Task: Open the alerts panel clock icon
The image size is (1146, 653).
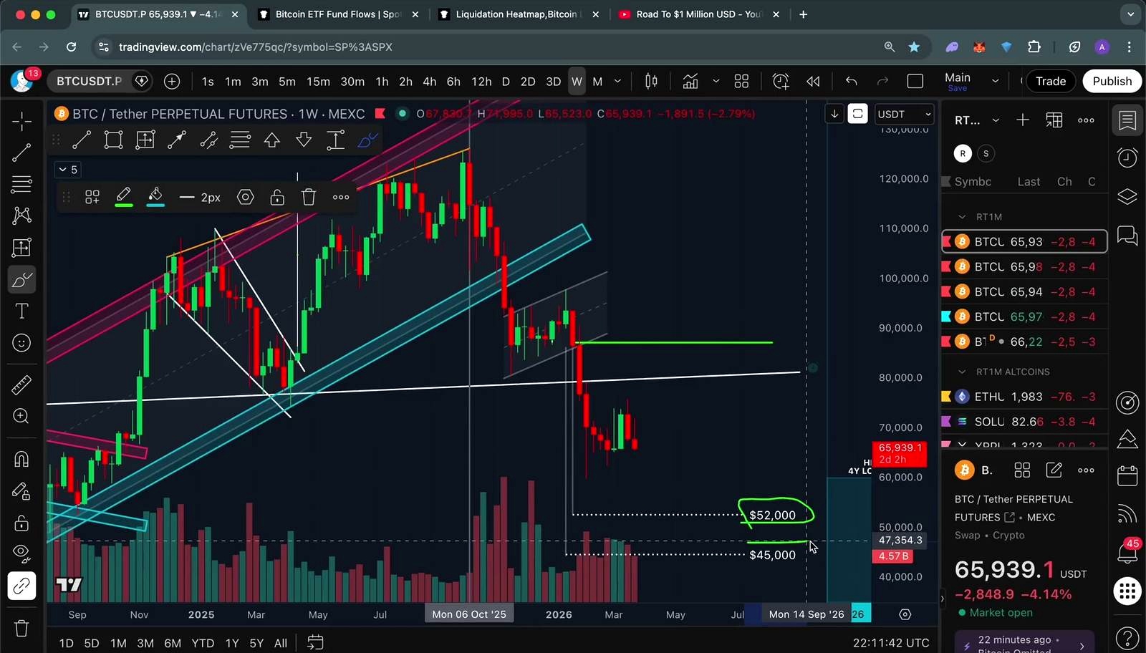Action: pos(1127,158)
